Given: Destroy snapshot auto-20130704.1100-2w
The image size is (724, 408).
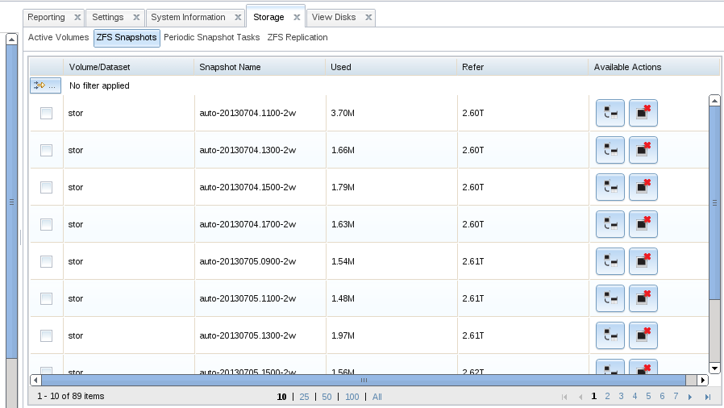Looking at the screenshot, I should [x=643, y=114].
